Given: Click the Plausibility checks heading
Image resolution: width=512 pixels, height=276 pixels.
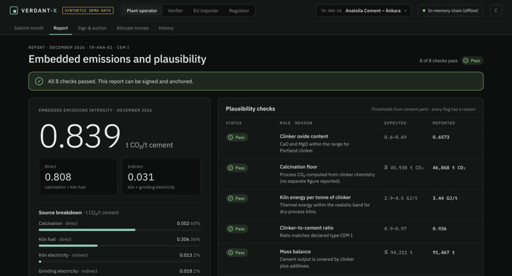Looking at the screenshot, I should (250, 108).
